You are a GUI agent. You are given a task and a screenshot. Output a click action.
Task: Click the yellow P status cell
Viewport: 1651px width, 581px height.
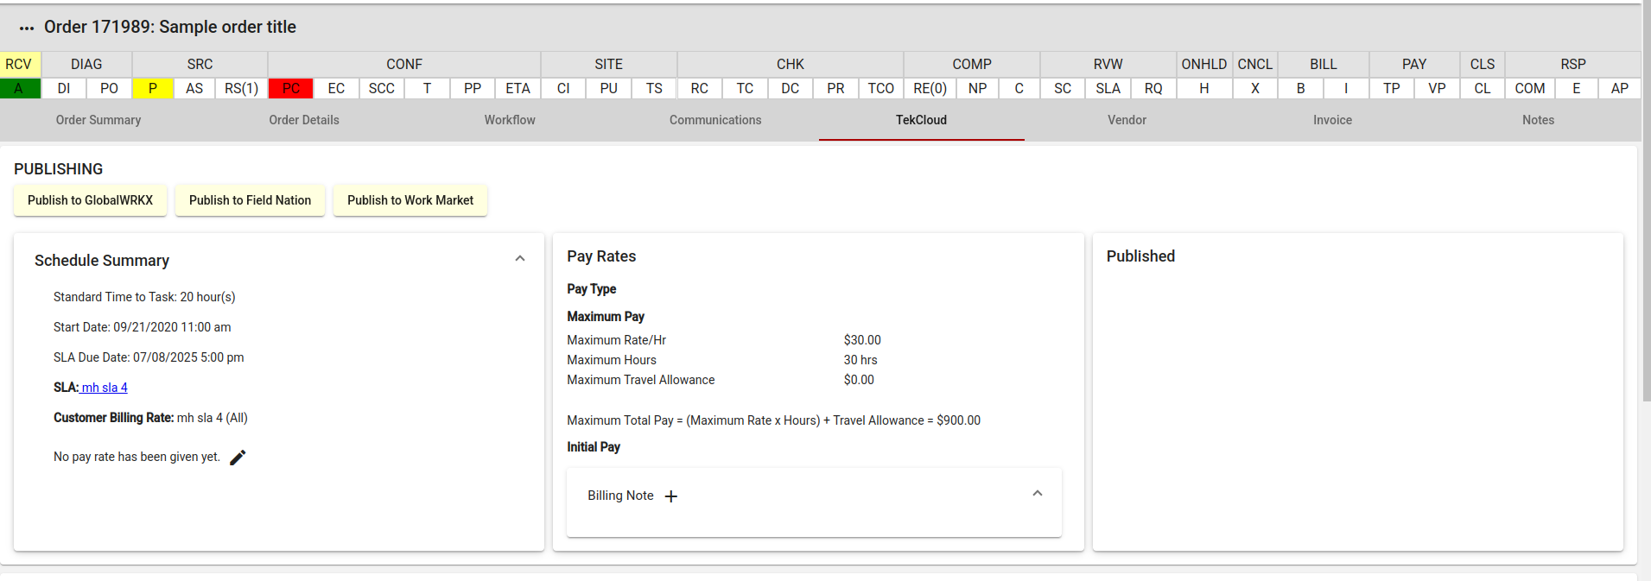pos(153,88)
